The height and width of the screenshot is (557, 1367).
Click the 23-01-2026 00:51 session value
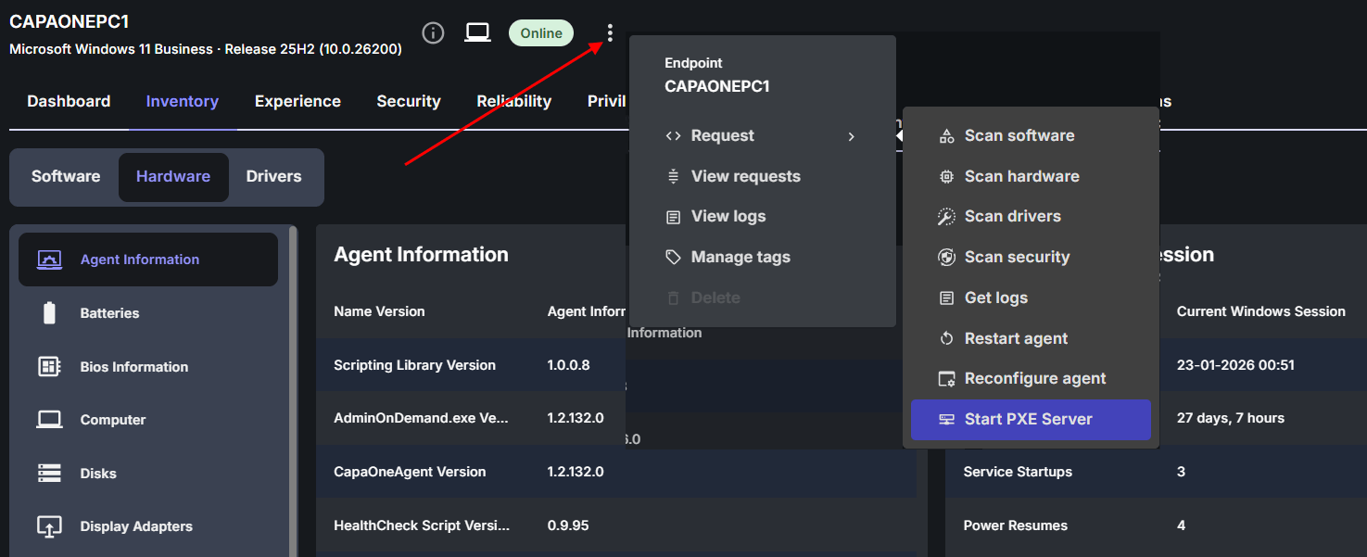(1235, 365)
